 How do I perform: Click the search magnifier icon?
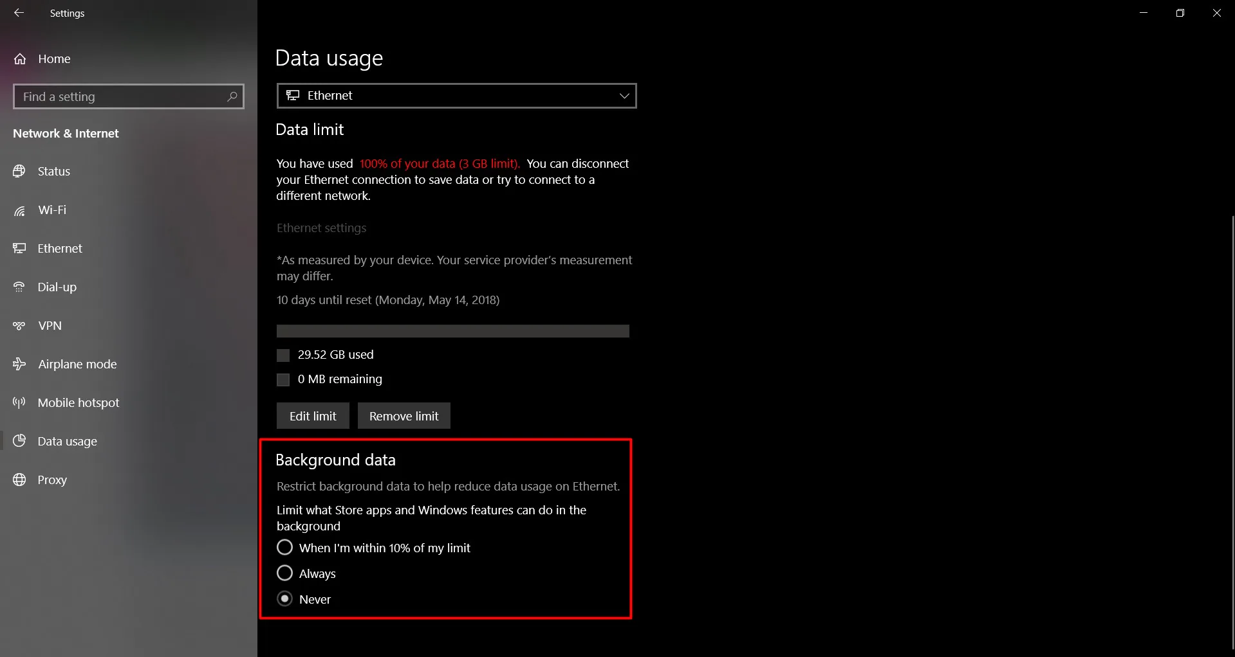click(x=232, y=96)
